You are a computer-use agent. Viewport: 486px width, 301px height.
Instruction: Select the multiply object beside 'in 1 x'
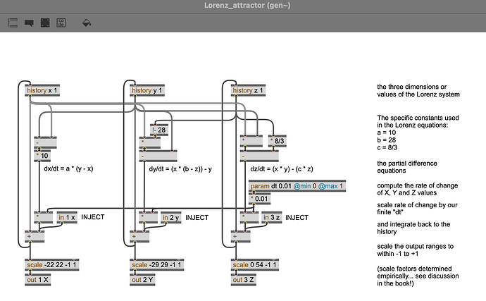(x=44, y=218)
